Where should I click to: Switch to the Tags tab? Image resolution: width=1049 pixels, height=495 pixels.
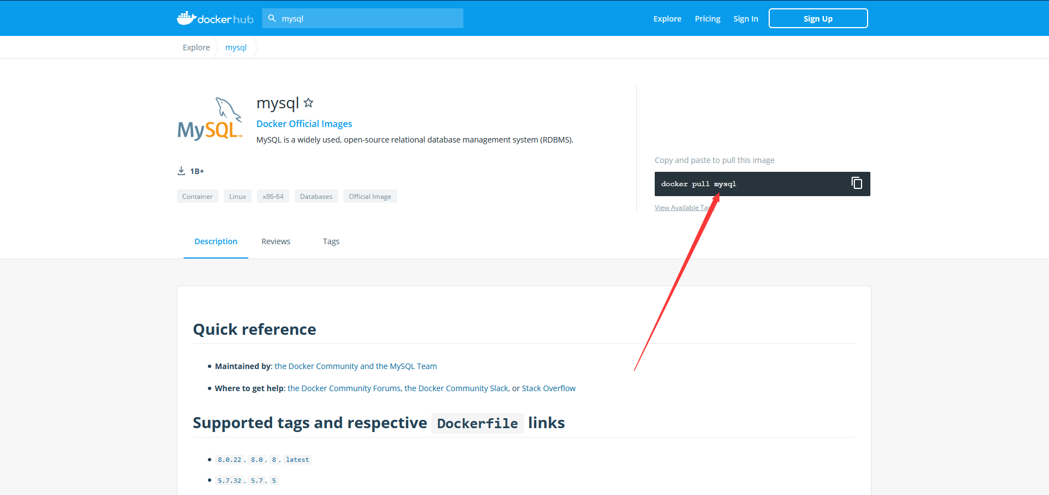click(331, 241)
